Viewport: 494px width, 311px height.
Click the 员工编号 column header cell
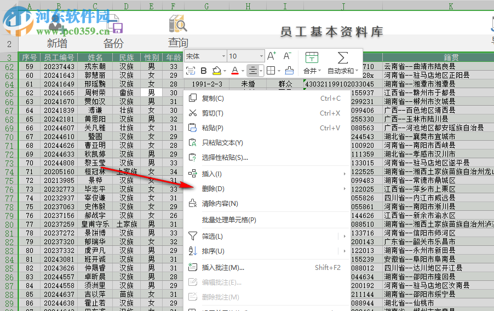tap(59, 57)
